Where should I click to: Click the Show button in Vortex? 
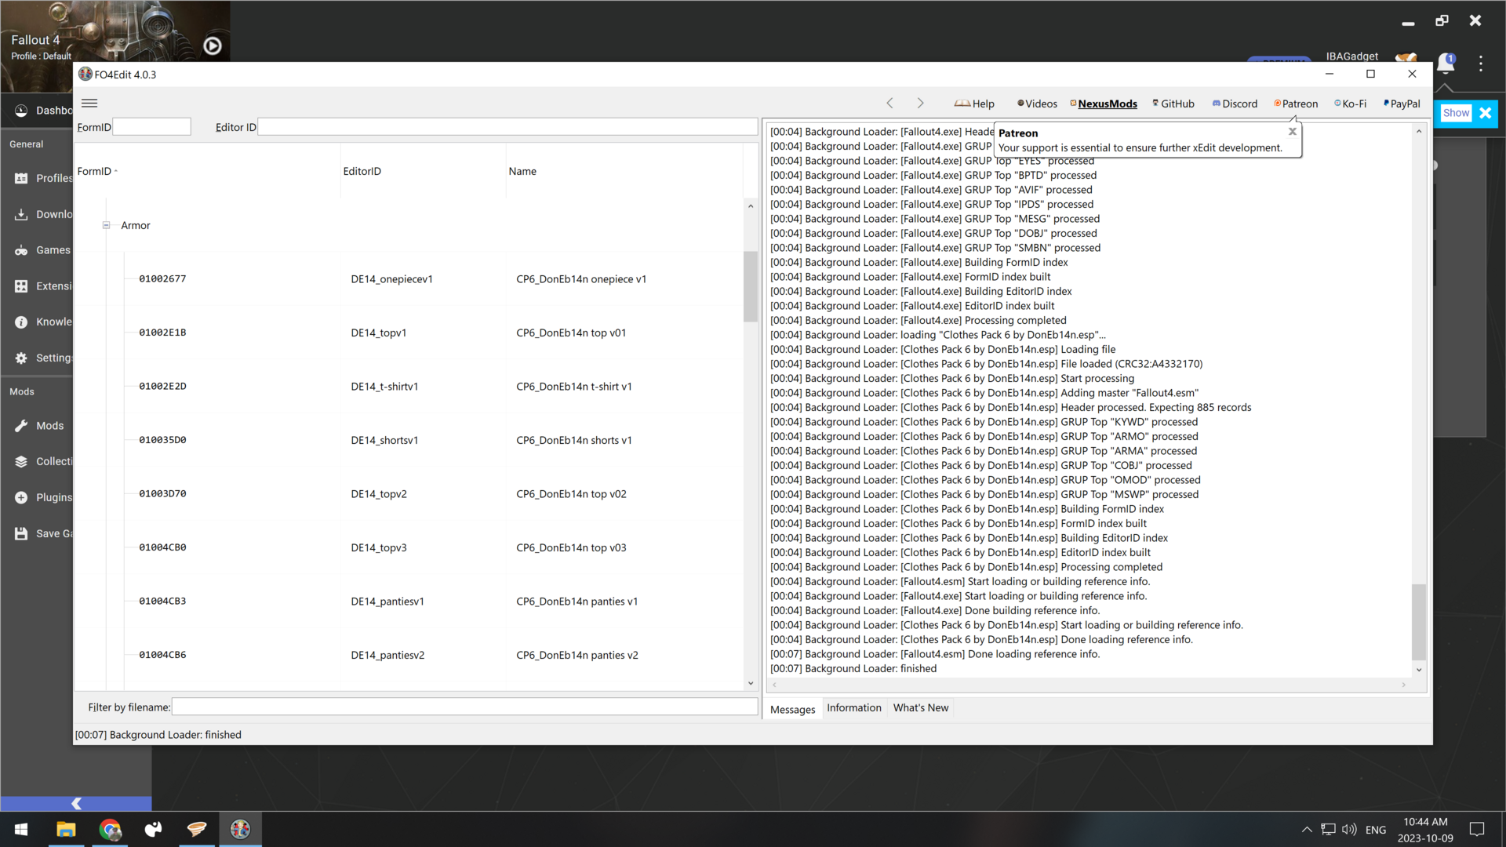coord(1456,113)
